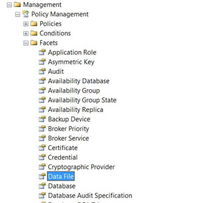Click the Backup Device facet icon

[x=42, y=119]
